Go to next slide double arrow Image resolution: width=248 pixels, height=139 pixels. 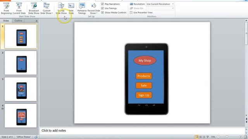(x=246, y=122)
